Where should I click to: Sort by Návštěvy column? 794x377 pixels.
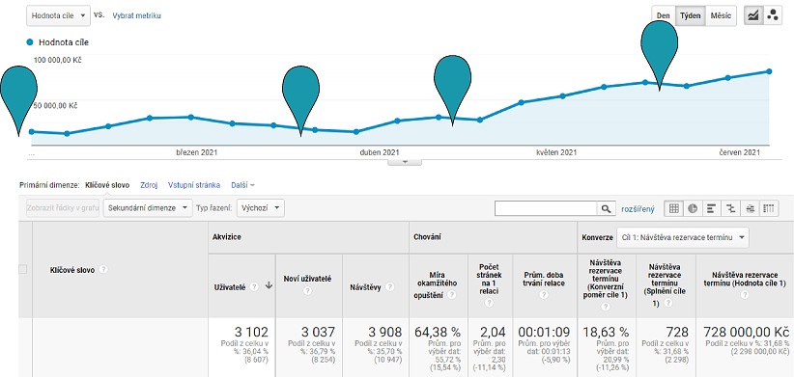pos(365,287)
